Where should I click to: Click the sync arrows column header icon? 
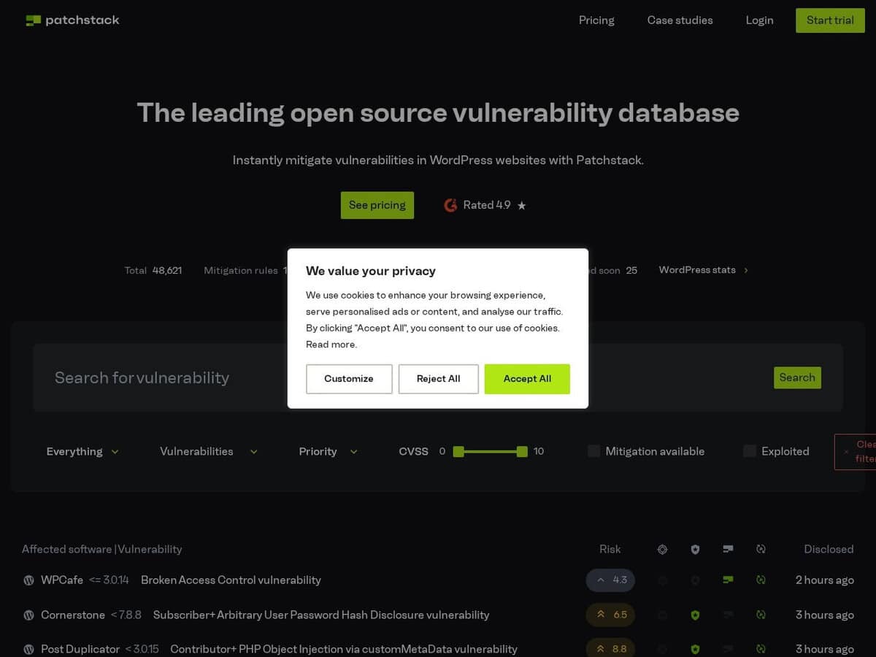click(761, 549)
